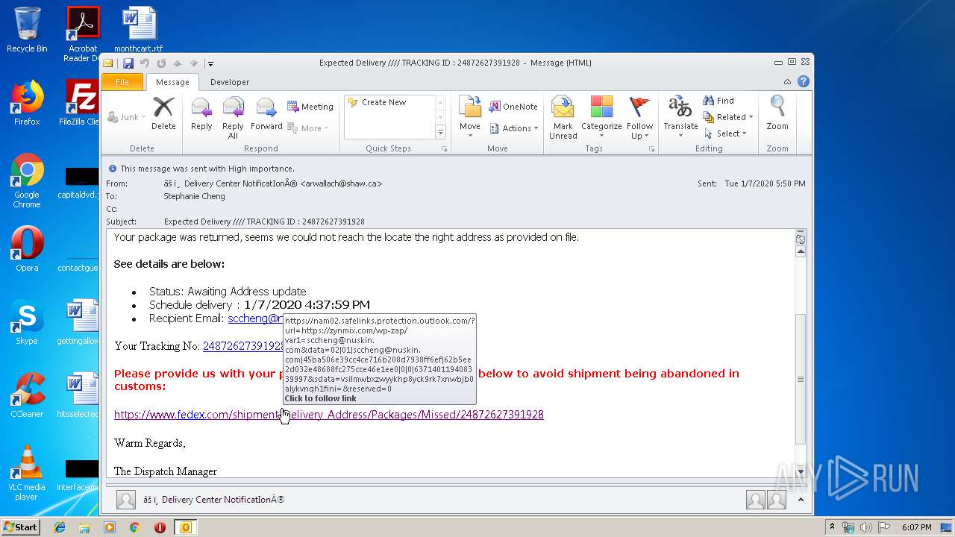Mark the message as Unread

(x=563, y=118)
